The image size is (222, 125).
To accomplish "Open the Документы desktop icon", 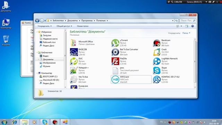I will pos(6,7).
